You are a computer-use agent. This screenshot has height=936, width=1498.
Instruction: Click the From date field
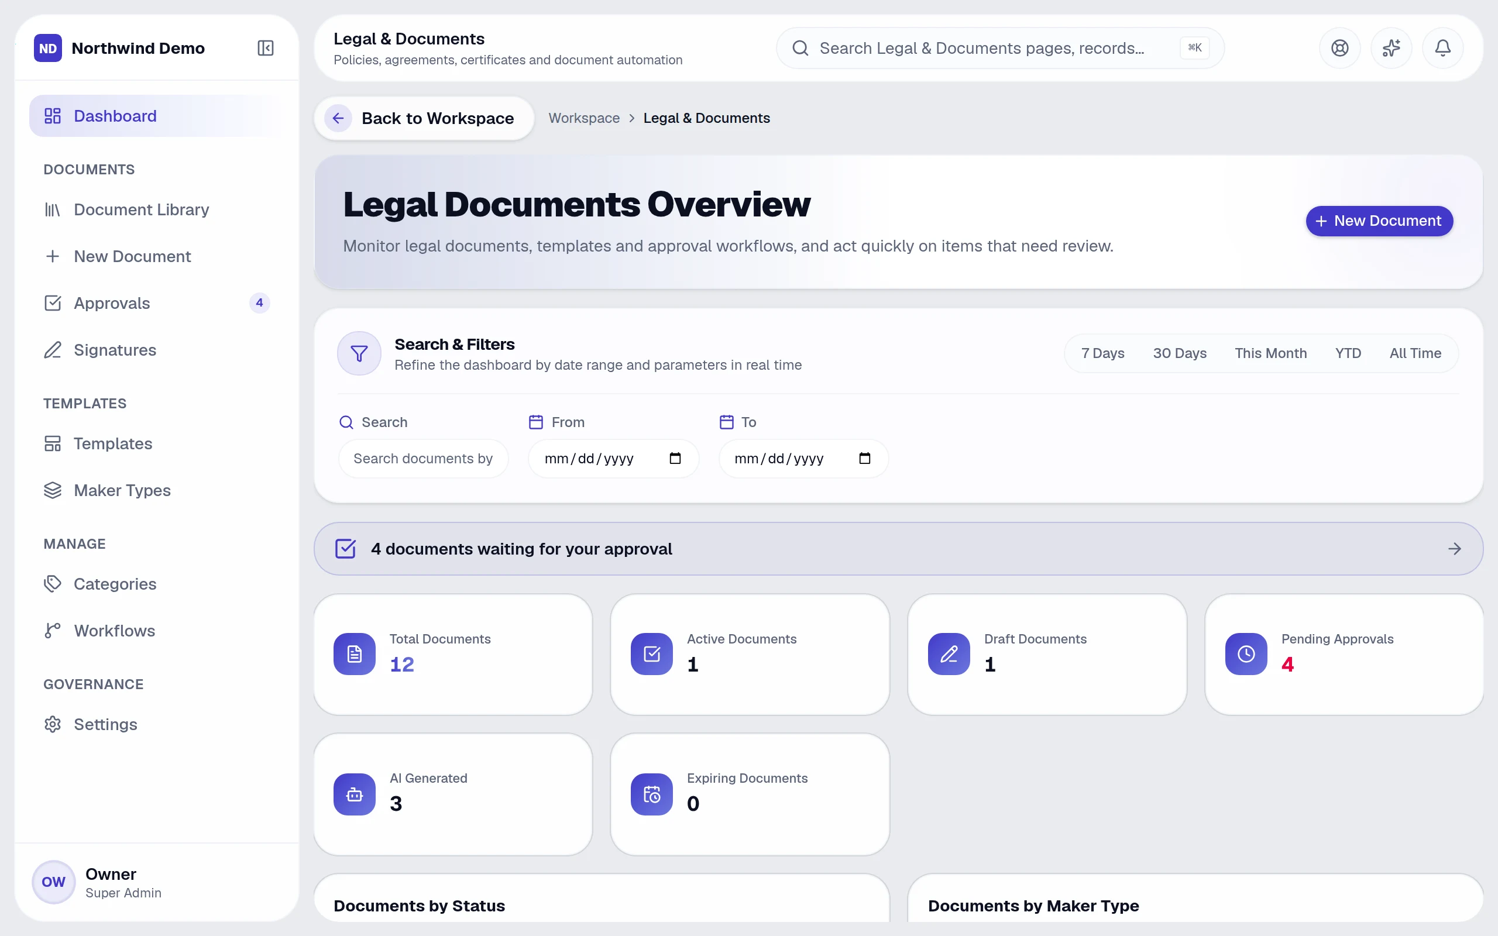point(613,459)
